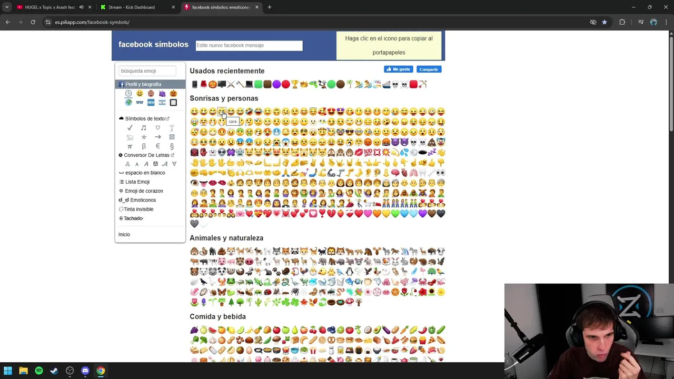Open the Tinta invisible link

pos(138,209)
